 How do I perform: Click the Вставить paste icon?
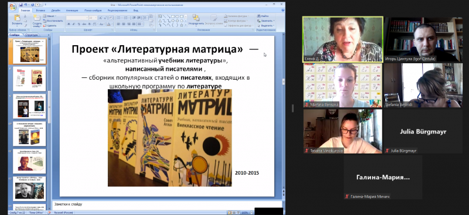(17, 19)
